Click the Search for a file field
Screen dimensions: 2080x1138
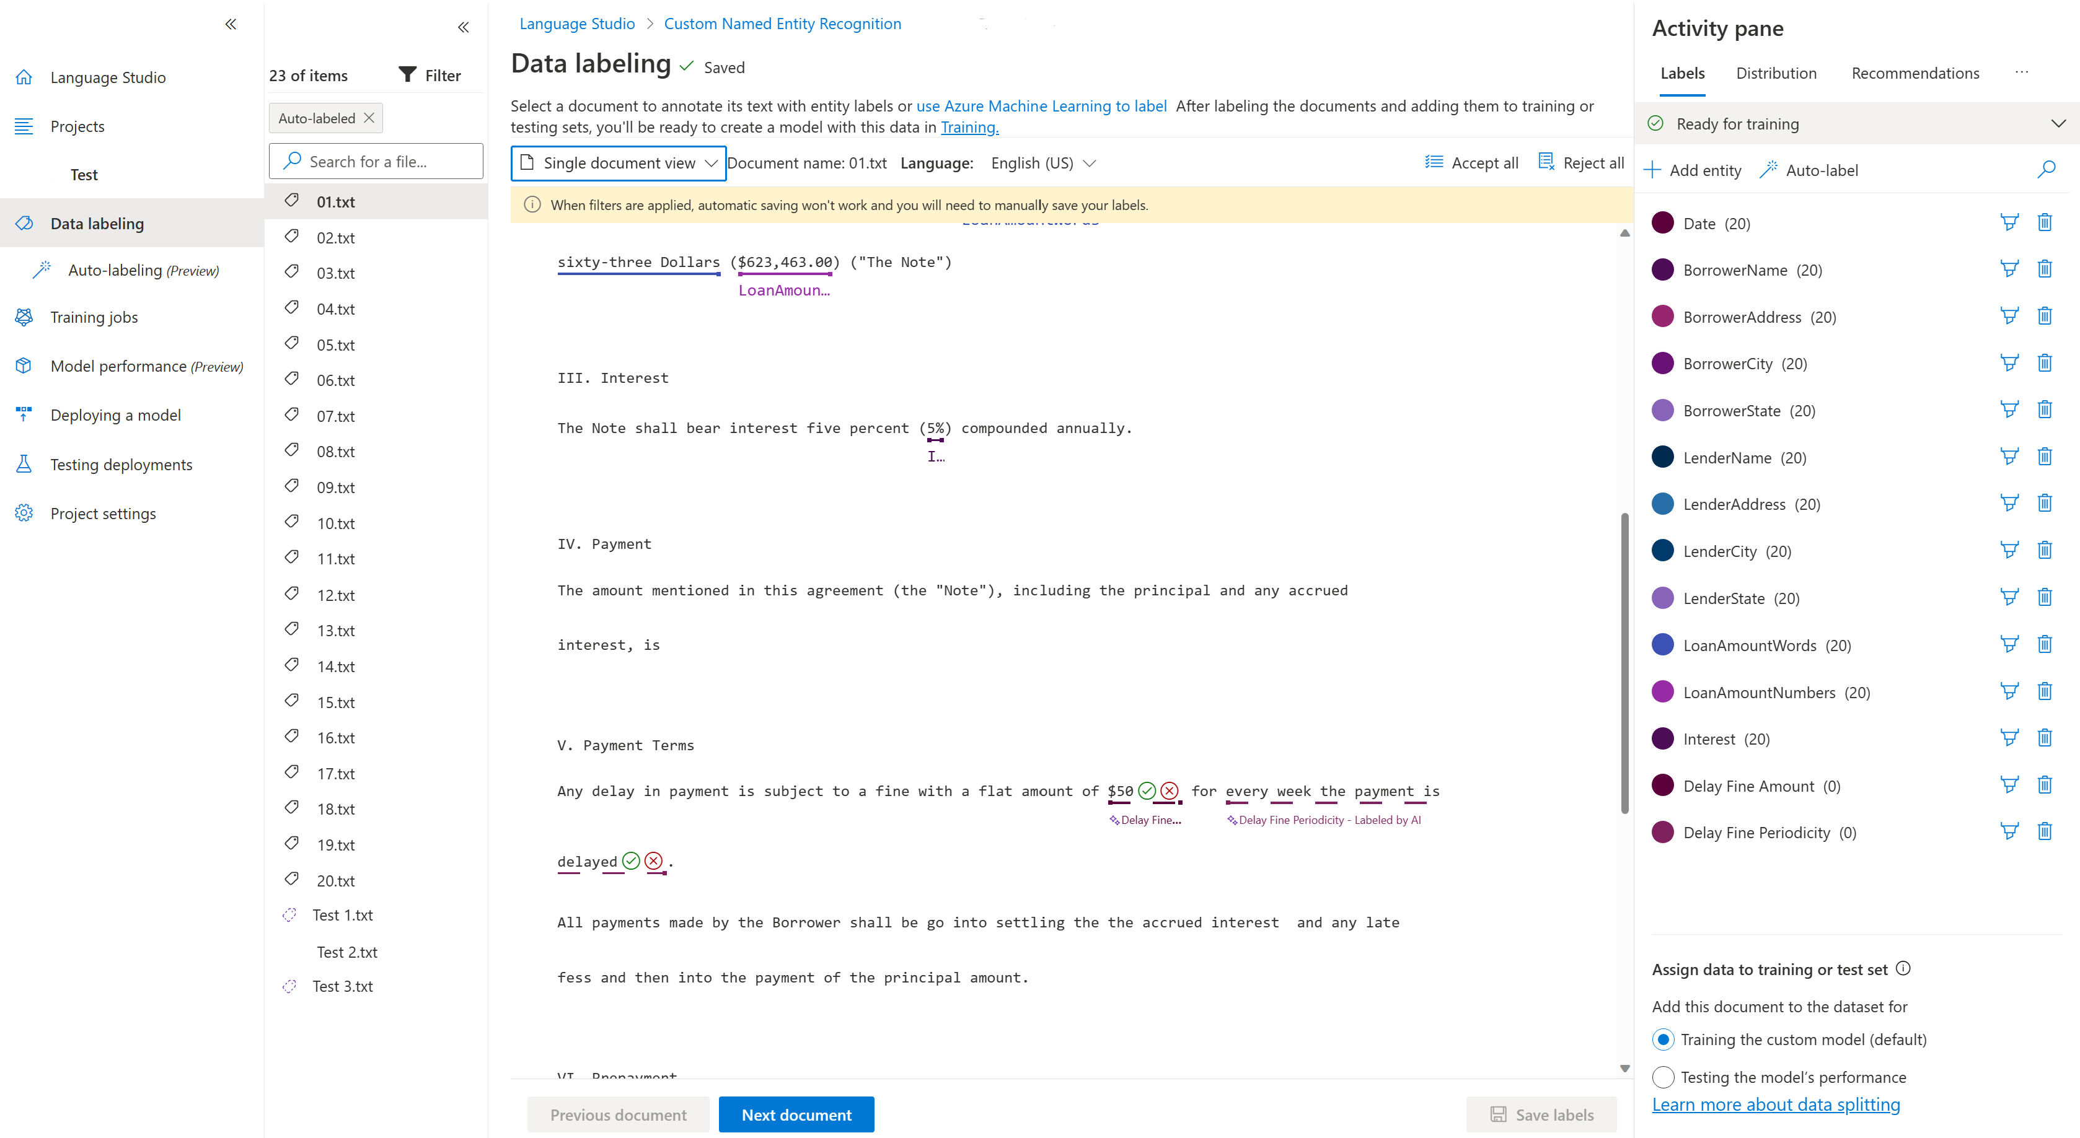click(376, 162)
